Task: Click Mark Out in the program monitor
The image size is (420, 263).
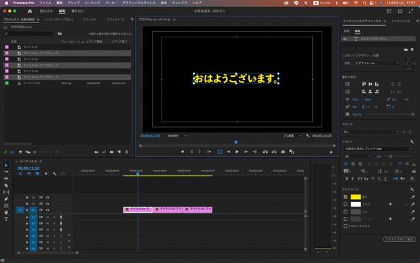Action: [199, 152]
